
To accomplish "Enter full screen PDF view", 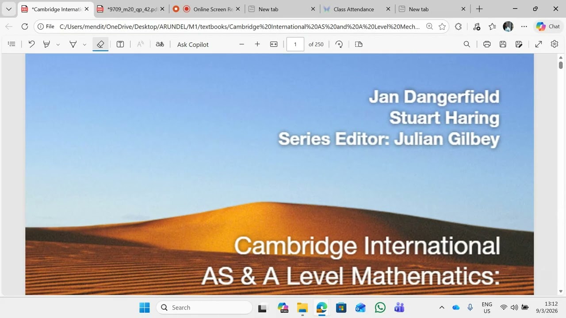I will click(x=539, y=44).
